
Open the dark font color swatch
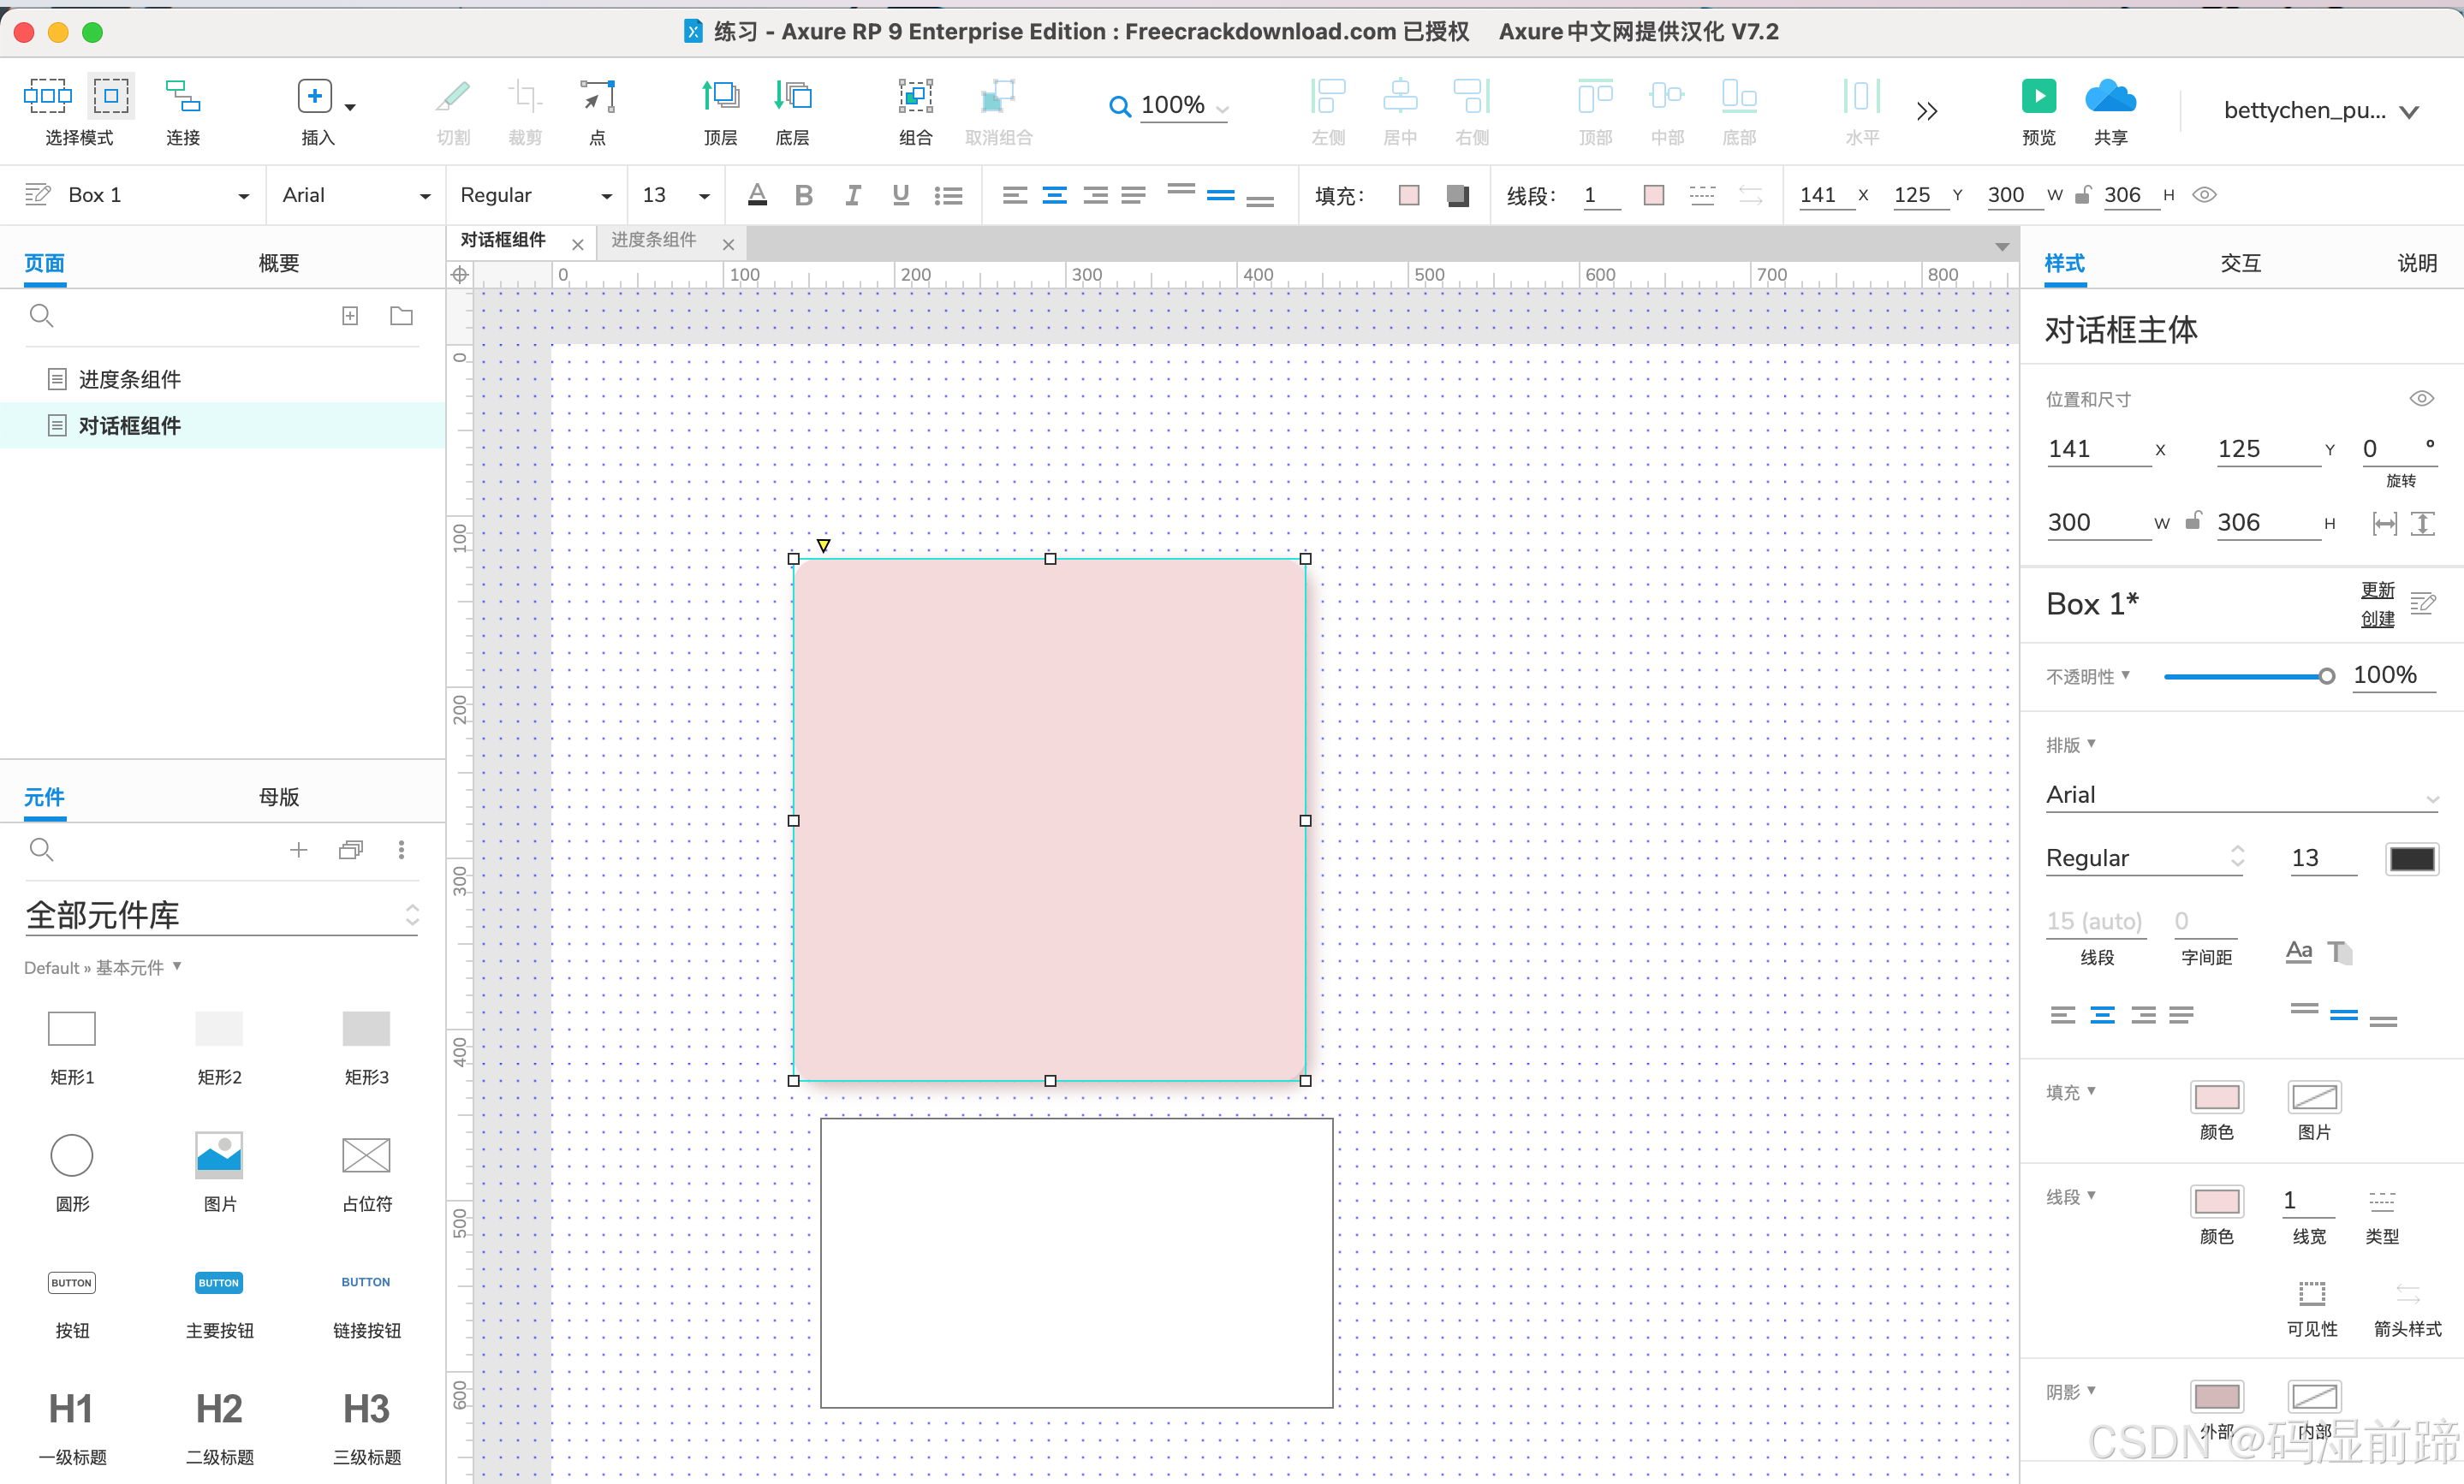pos(2411,858)
